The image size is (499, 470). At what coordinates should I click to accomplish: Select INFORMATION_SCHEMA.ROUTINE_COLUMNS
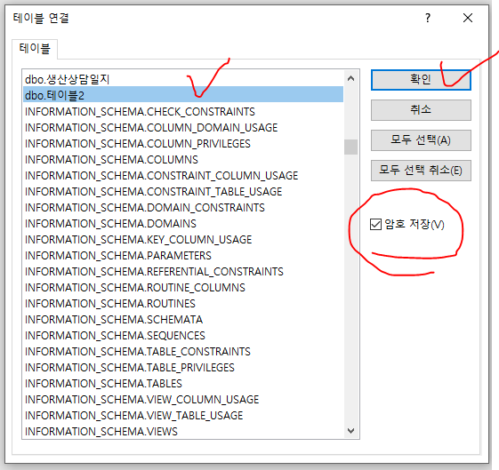coord(183,287)
